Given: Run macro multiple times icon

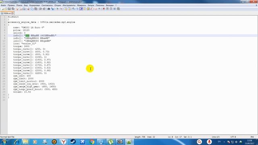Looking at the screenshot, I should click(x=114, y=9).
